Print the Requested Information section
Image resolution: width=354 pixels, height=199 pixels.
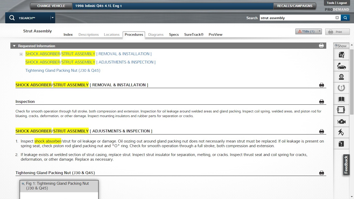[321, 46]
